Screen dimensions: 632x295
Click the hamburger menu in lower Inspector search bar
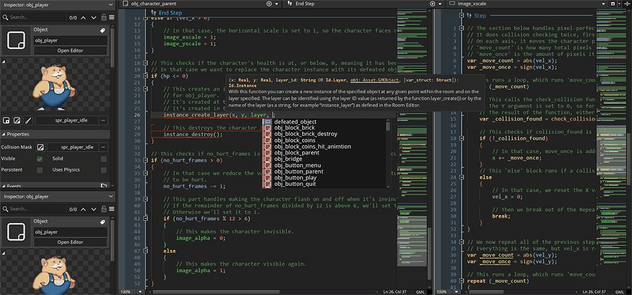(112, 209)
